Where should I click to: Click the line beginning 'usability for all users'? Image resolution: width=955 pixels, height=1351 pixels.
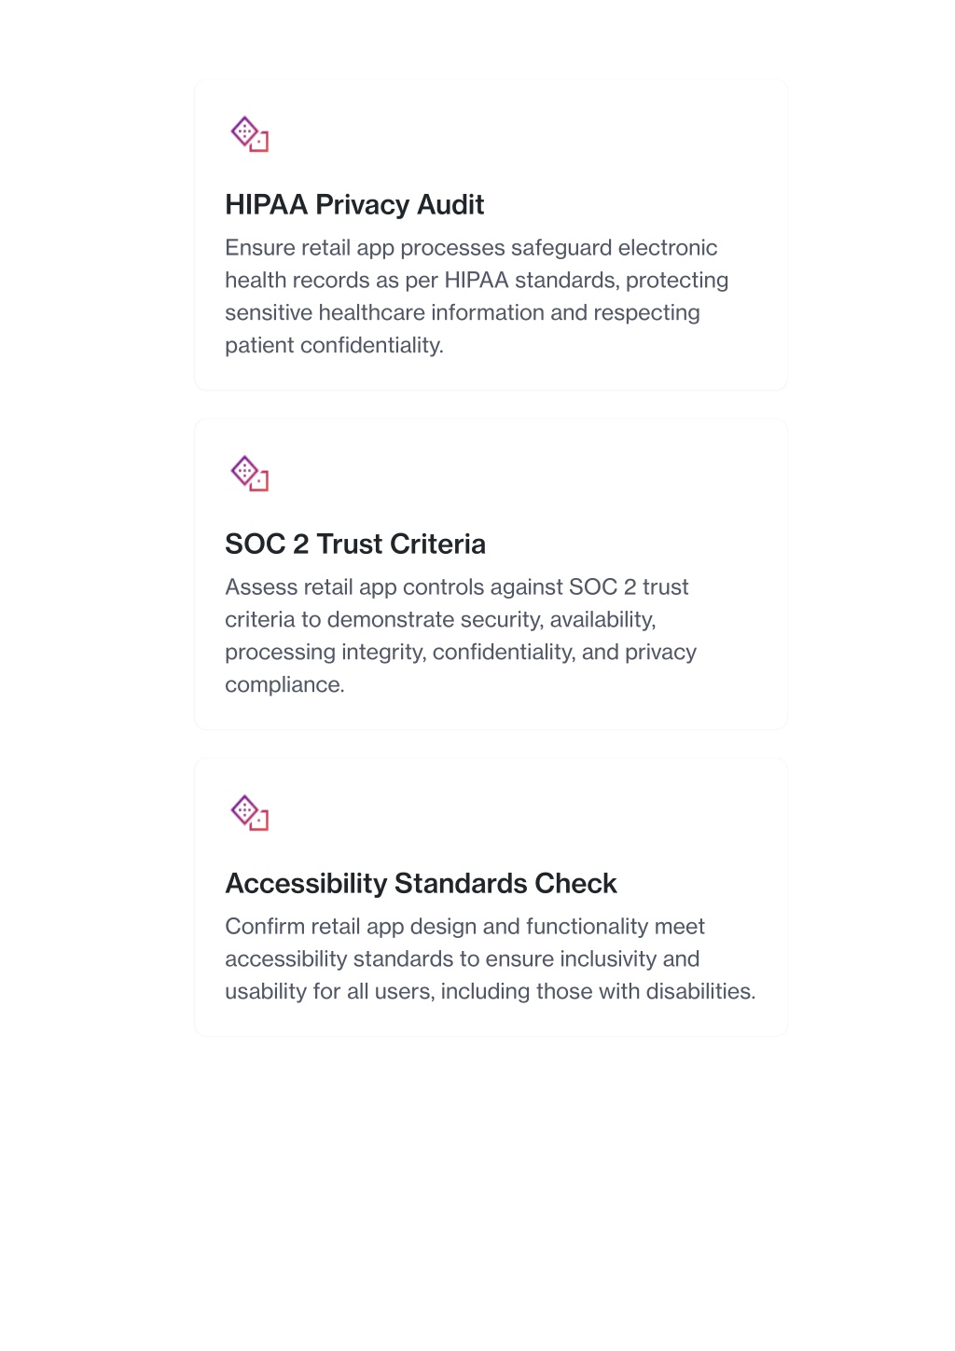pos(491,991)
